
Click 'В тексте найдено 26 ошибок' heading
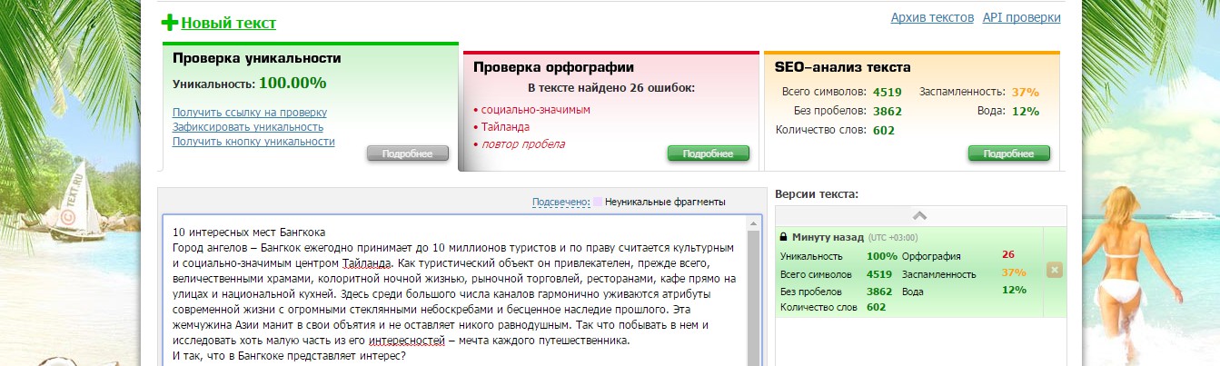610,88
